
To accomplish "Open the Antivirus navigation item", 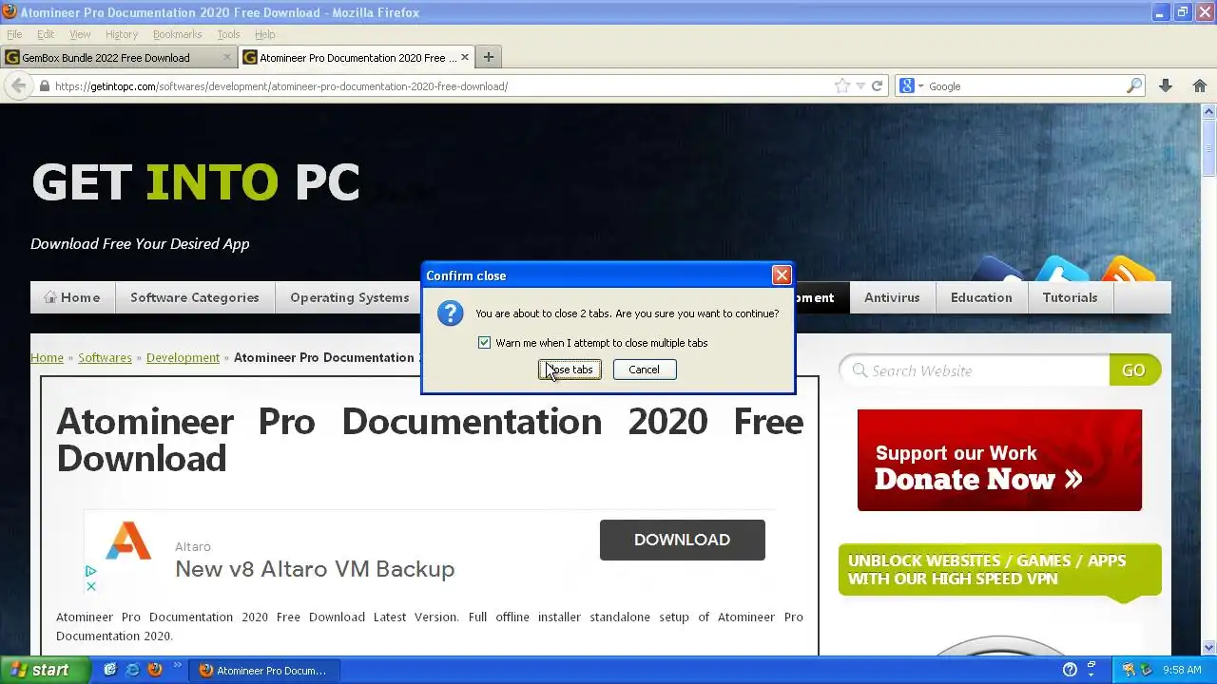I will point(892,297).
